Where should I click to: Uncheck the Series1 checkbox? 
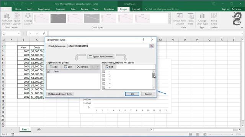point(48,72)
